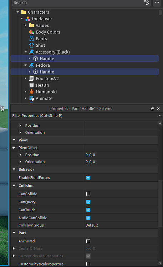163x267 pixels.
Task: Expand the CurrentPhysicalProperties property
Action: tap(14, 256)
